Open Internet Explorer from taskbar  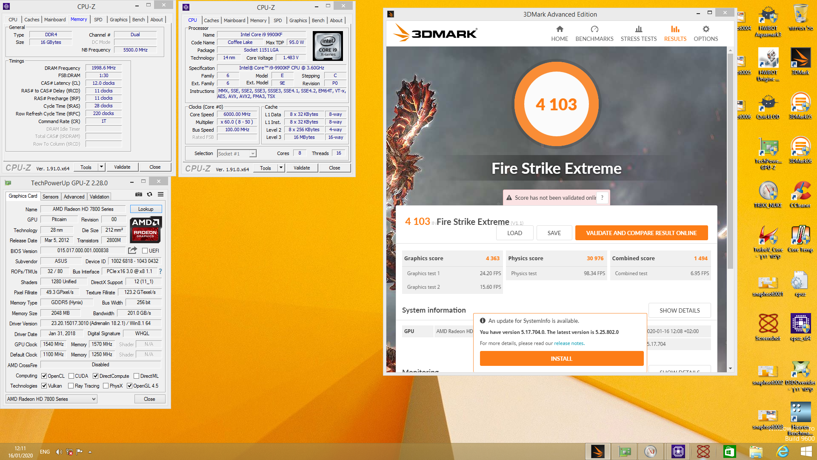[x=782, y=451]
